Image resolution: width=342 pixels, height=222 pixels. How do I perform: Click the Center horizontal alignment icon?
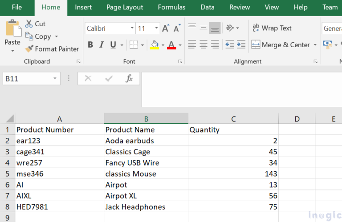click(204, 44)
